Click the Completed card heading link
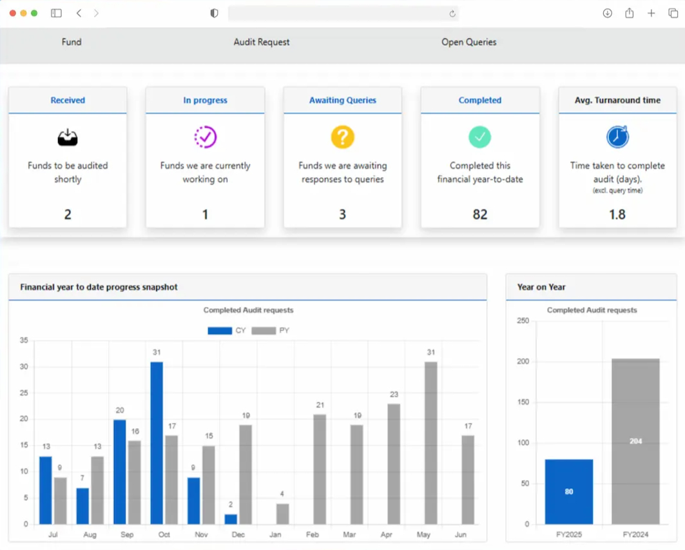 coord(479,101)
